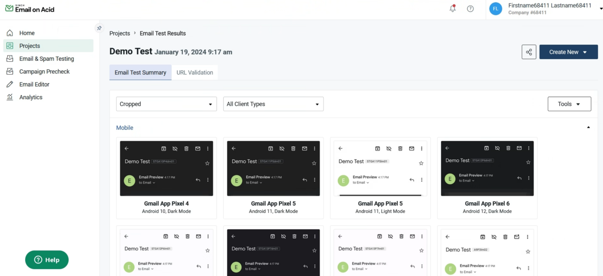This screenshot has height=276, width=603.
Task: Open the notifications bell
Action: pyautogui.click(x=452, y=8)
